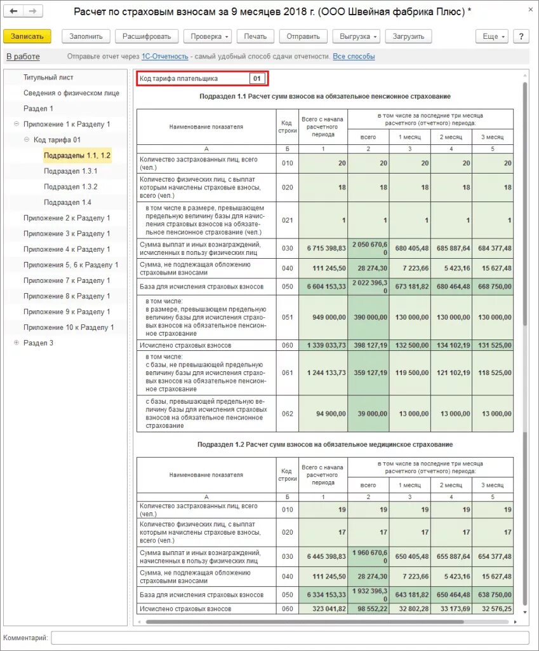Click the Записать button
The width and height of the screenshot is (539, 651).
(x=27, y=36)
